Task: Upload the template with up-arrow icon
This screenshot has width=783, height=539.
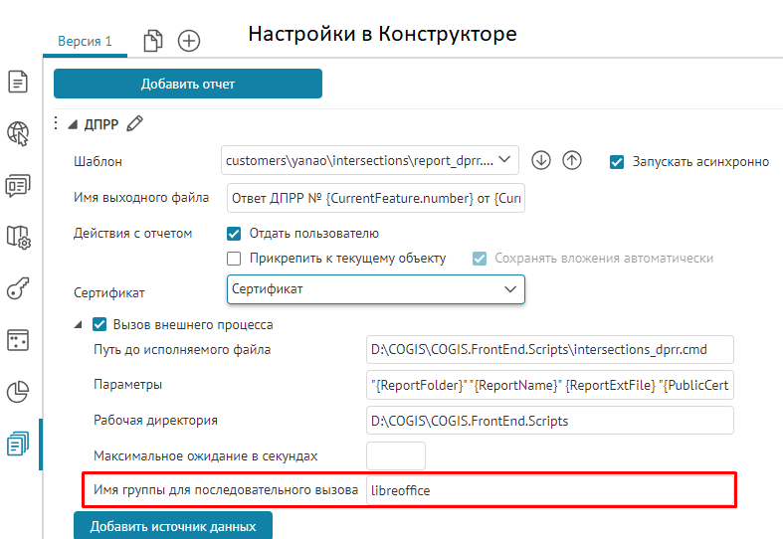Action: coord(572,160)
